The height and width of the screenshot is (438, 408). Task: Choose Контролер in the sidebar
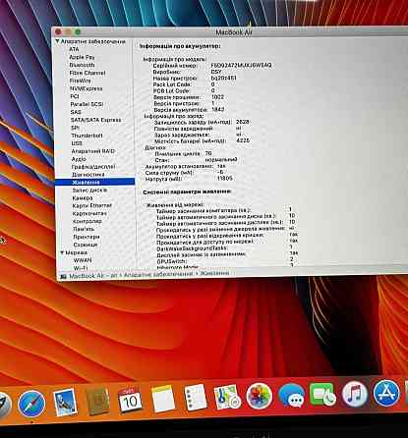(x=87, y=221)
